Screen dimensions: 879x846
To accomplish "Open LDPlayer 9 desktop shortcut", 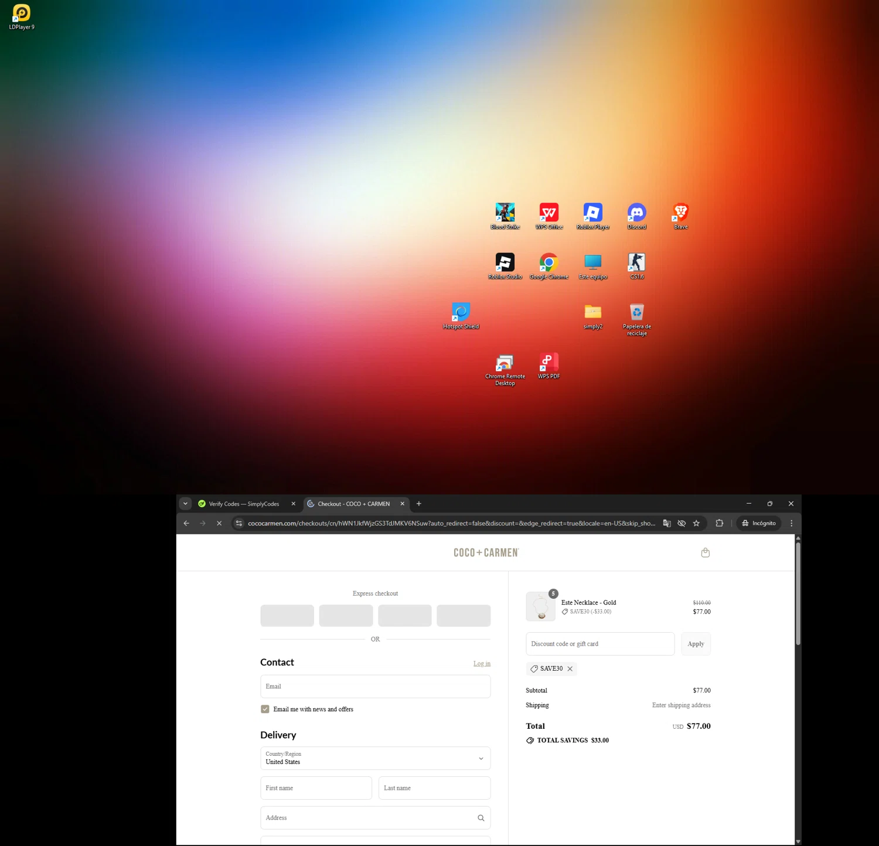I will point(22,17).
